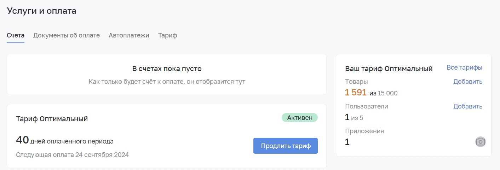
Task: Click the next payment date 24 сентября 2024
Action: (102, 155)
